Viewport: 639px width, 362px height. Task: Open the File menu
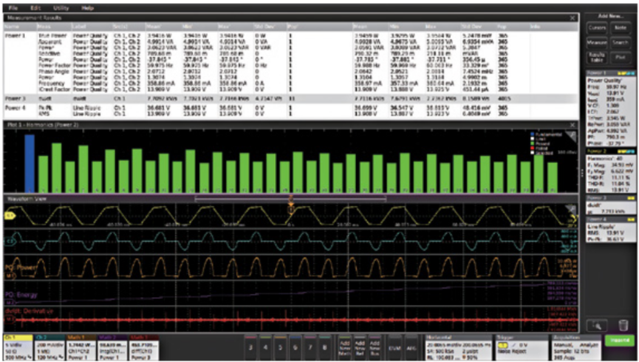pos(13,8)
